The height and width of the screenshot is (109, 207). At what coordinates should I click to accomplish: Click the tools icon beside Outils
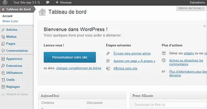click(x=3, y=80)
